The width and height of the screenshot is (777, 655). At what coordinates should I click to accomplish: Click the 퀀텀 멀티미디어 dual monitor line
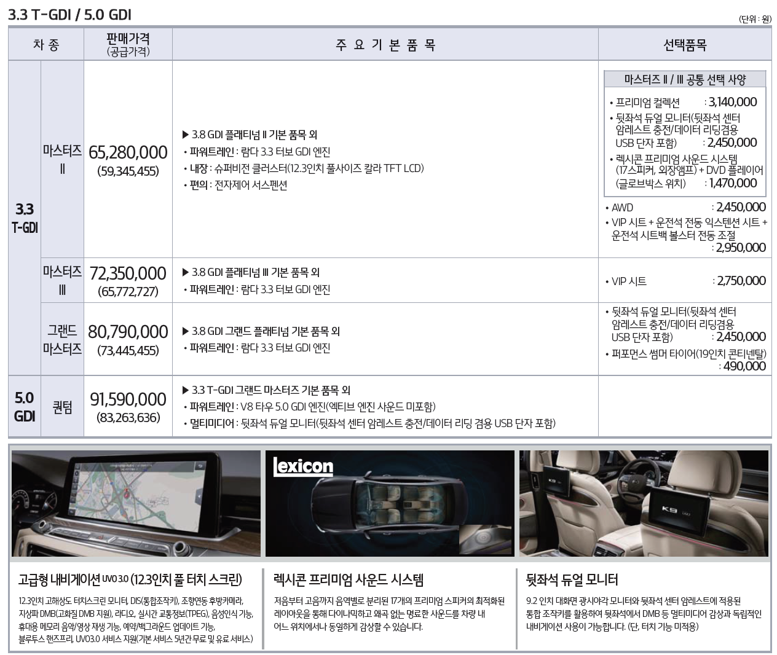point(369,423)
